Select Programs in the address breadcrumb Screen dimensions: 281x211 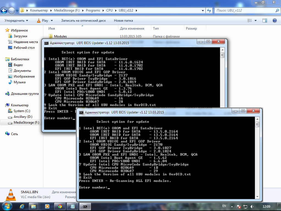[x=93, y=10]
